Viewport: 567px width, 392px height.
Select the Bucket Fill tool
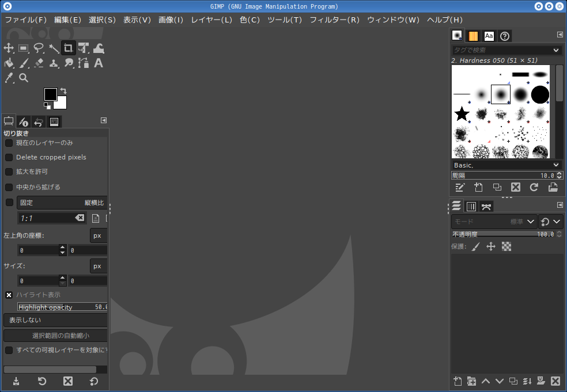click(x=9, y=63)
